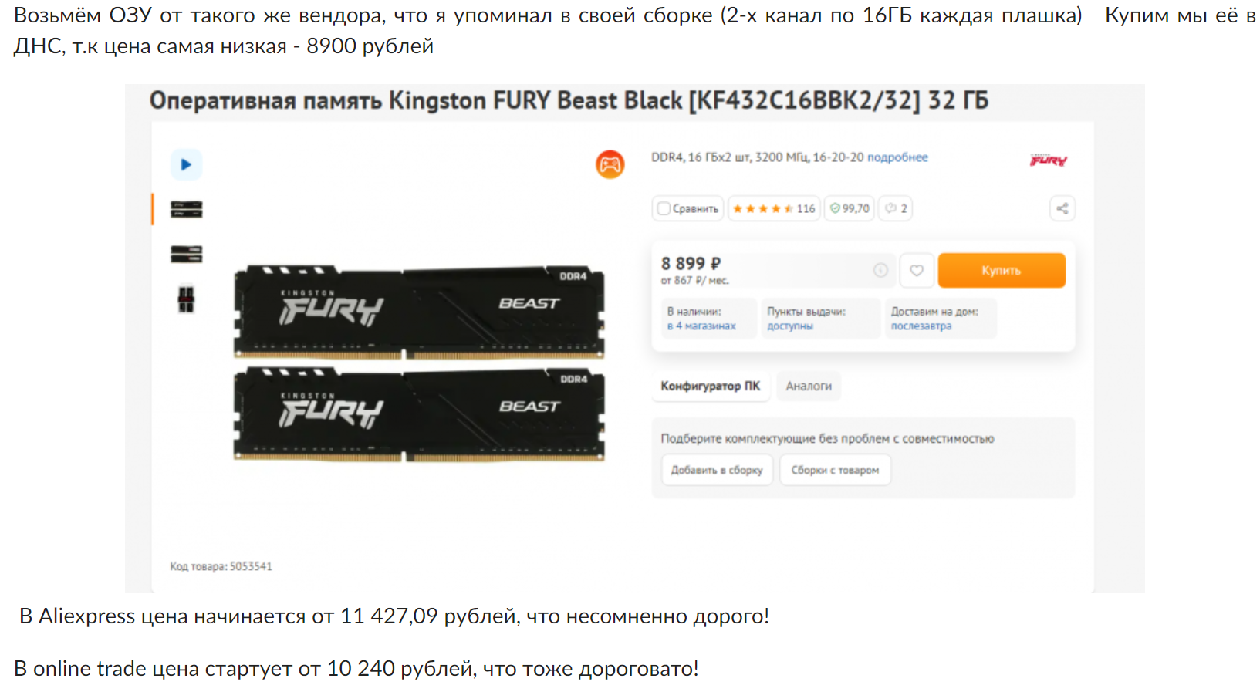
Task: Open the подробнее specifications link
Action: pos(897,157)
